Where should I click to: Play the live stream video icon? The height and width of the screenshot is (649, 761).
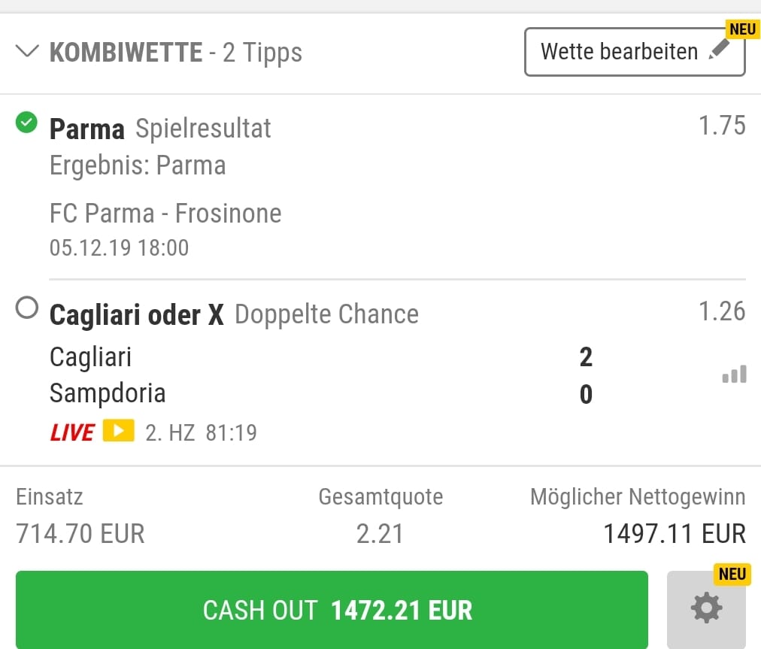tap(118, 431)
